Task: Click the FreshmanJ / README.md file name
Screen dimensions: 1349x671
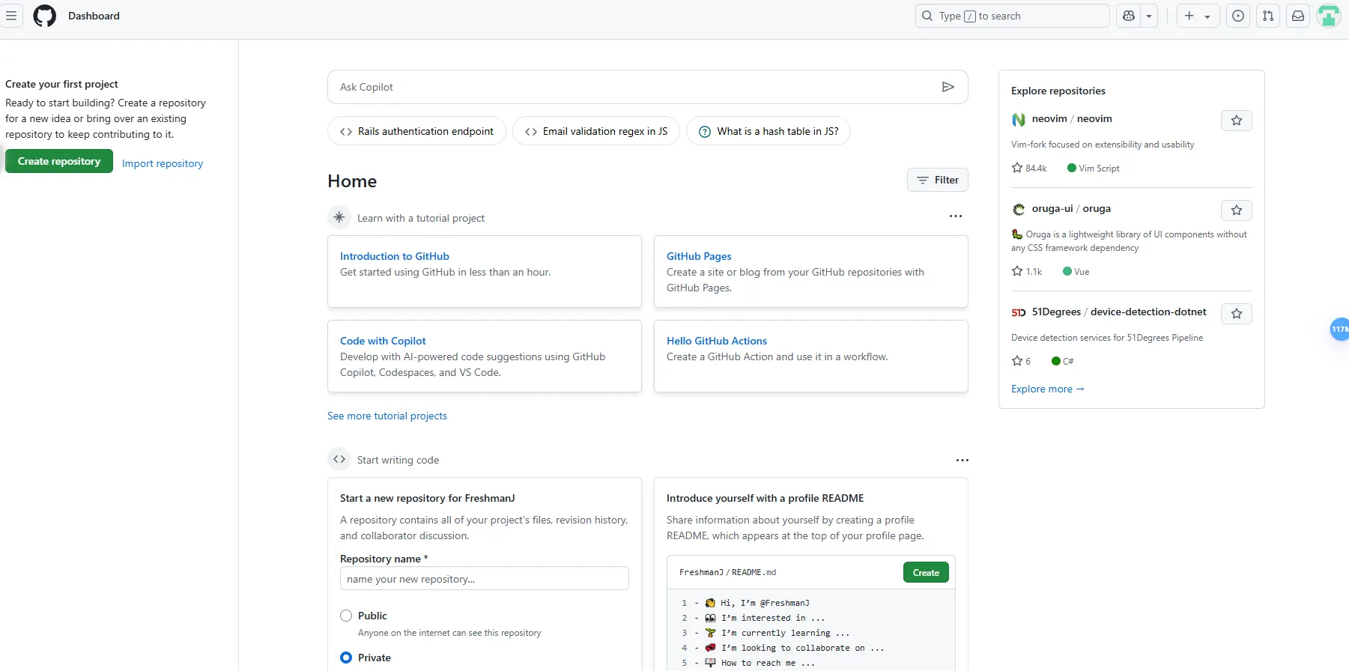Action: 727,572
